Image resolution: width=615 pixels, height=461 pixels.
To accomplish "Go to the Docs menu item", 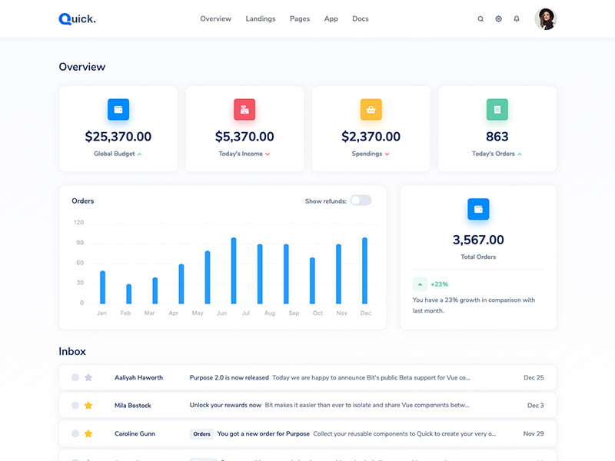I will pos(361,19).
